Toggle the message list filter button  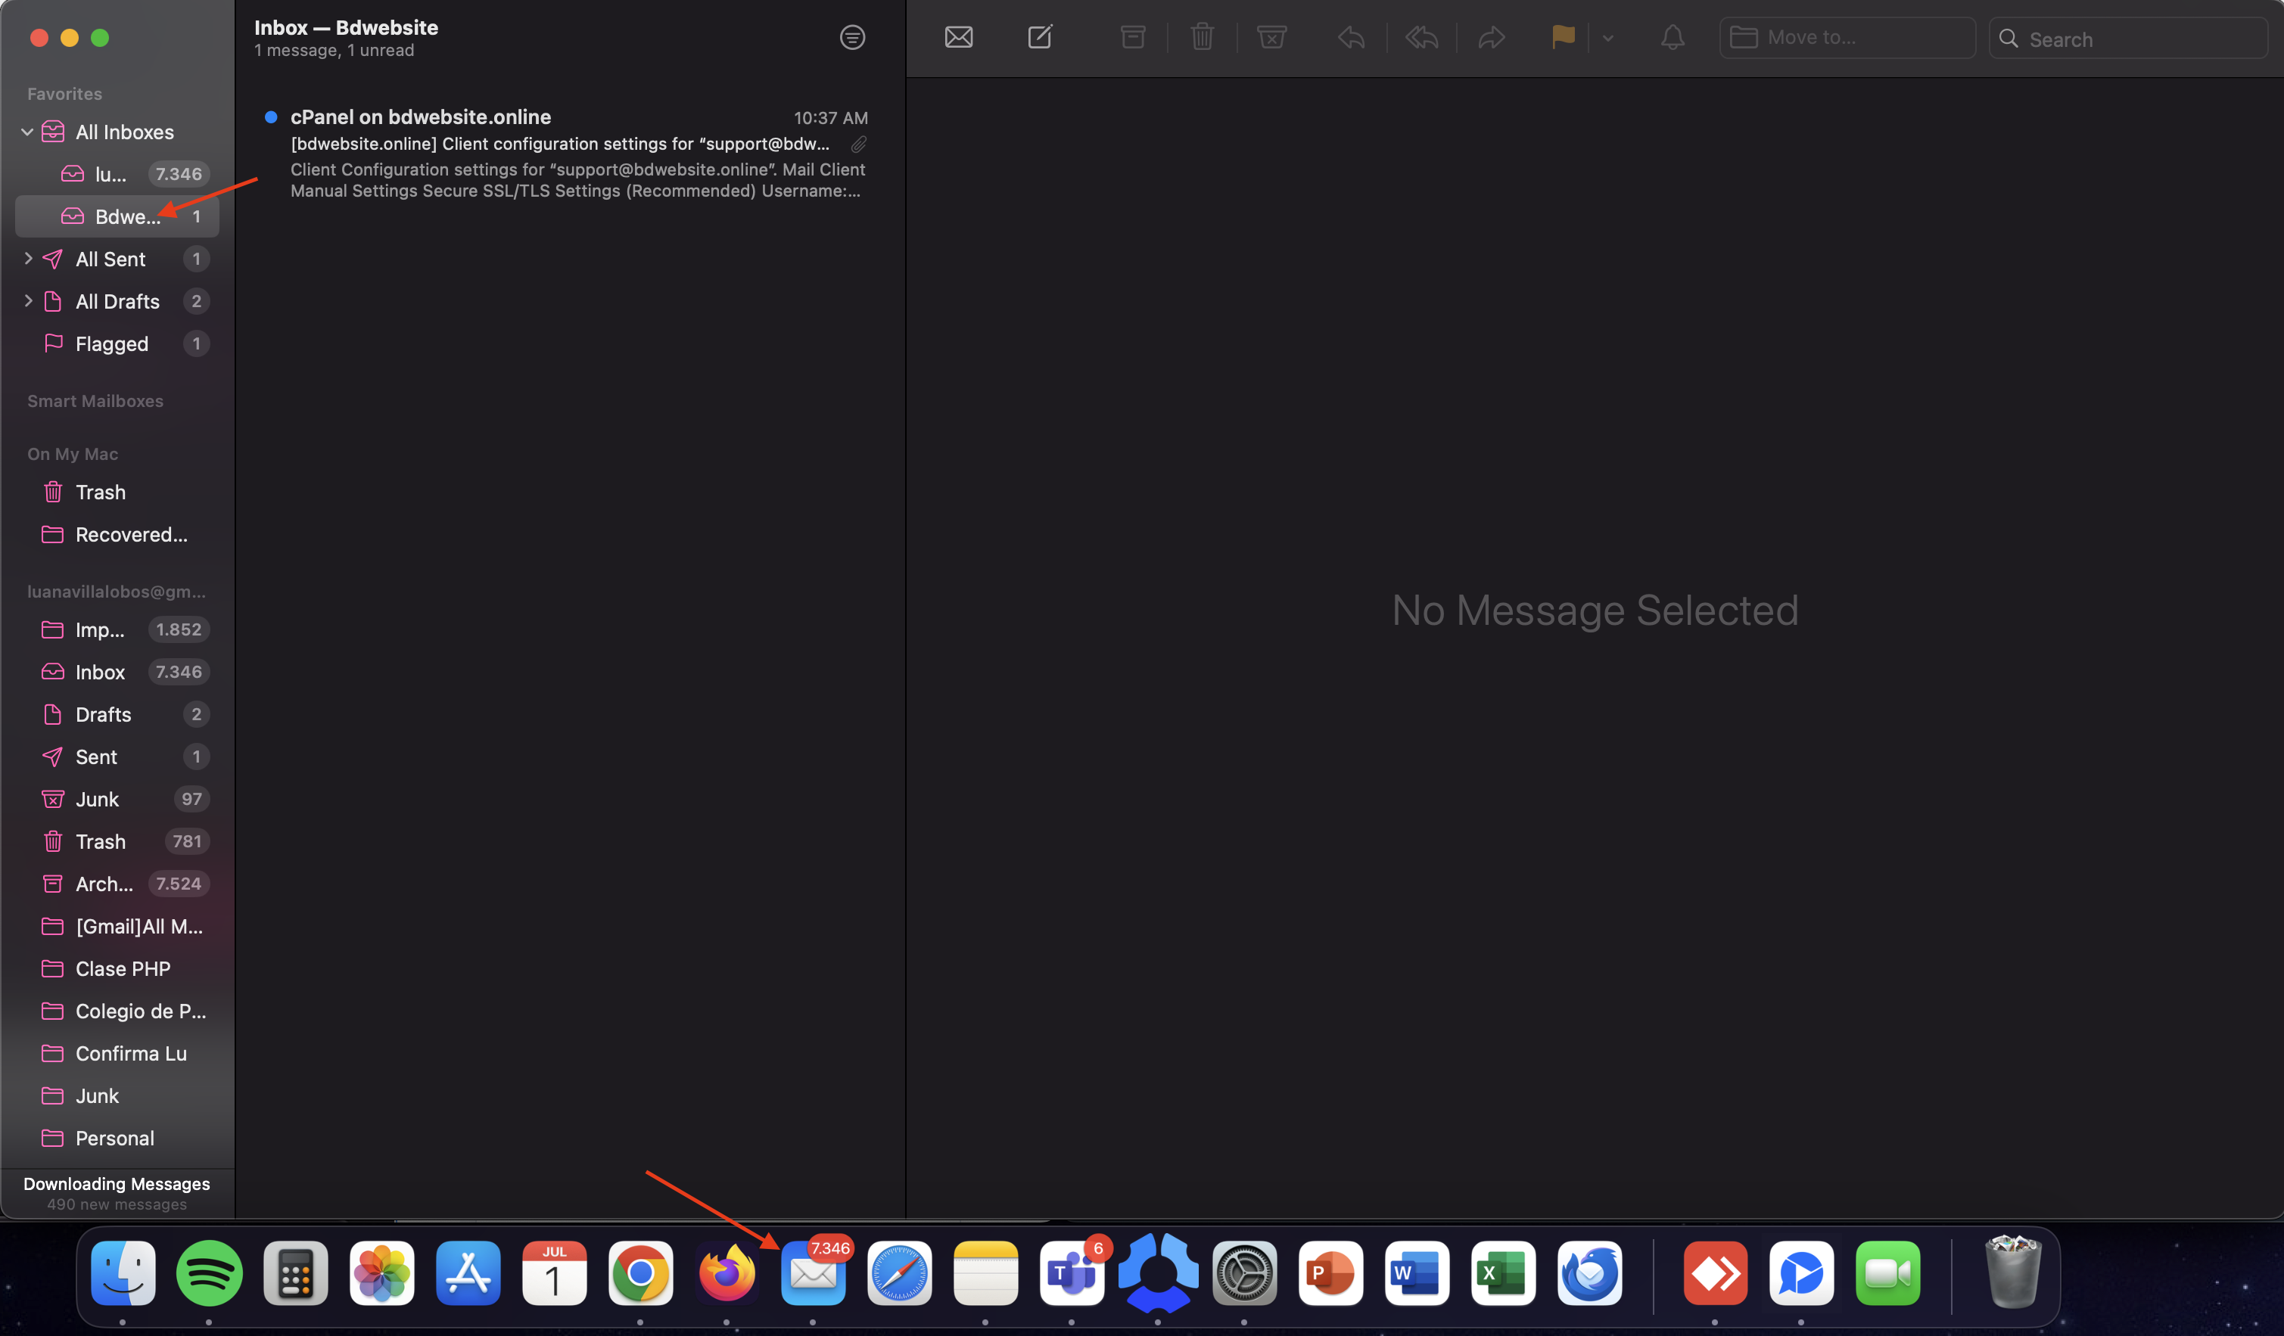852,37
